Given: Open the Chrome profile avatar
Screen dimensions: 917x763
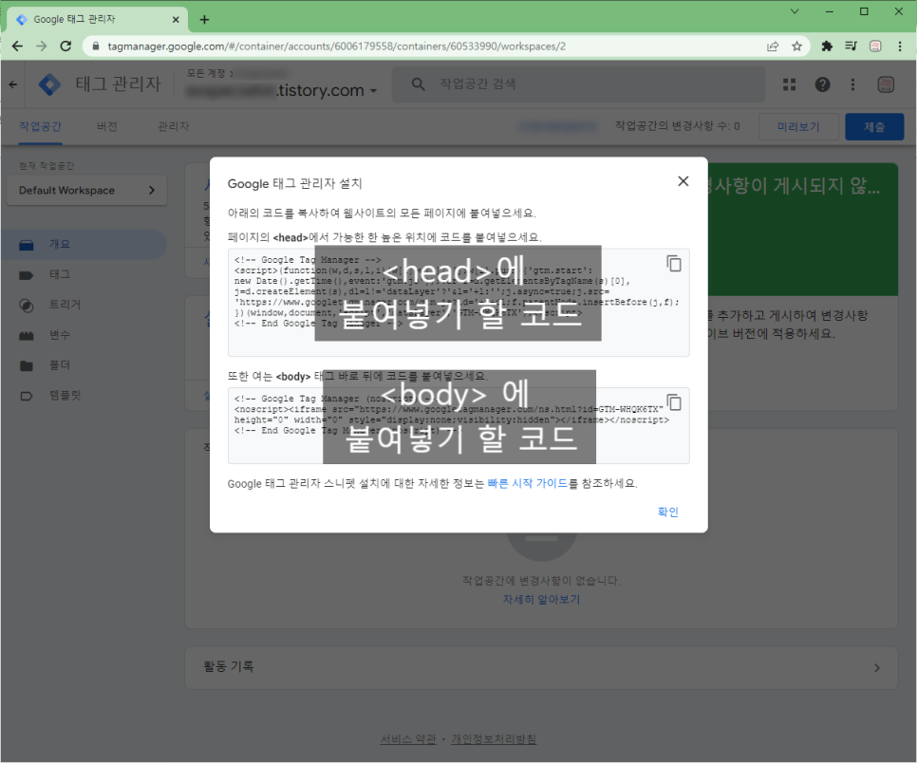Looking at the screenshot, I should (875, 47).
